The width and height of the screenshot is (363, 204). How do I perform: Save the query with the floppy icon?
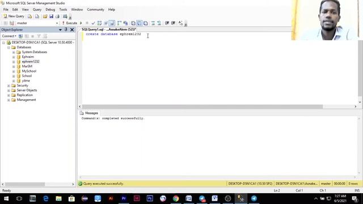pyautogui.click(x=51, y=16)
